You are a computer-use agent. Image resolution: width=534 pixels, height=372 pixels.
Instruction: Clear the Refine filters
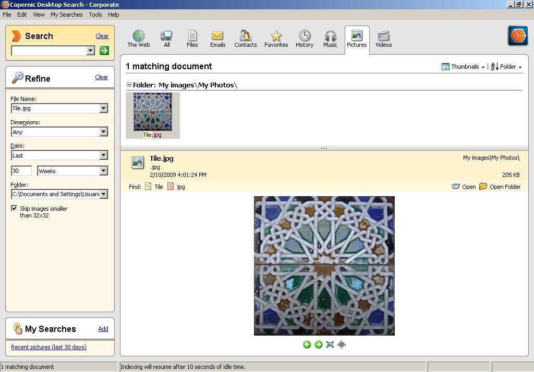[x=102, y=77]
